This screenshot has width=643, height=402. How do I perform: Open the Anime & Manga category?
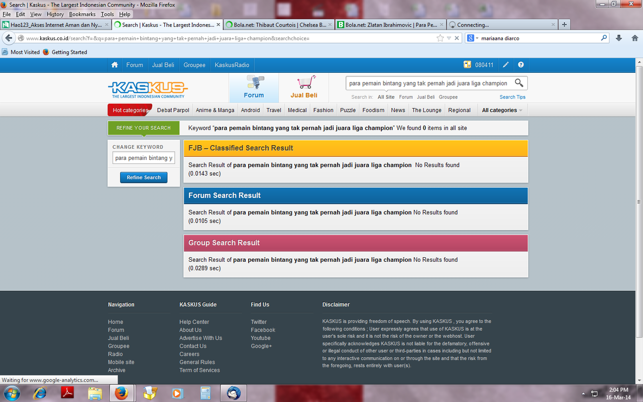[215, 110]
